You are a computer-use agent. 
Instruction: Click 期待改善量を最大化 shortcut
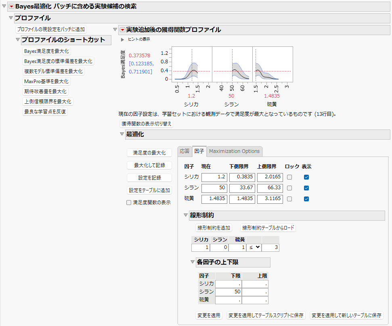click(x=45, y=92)
